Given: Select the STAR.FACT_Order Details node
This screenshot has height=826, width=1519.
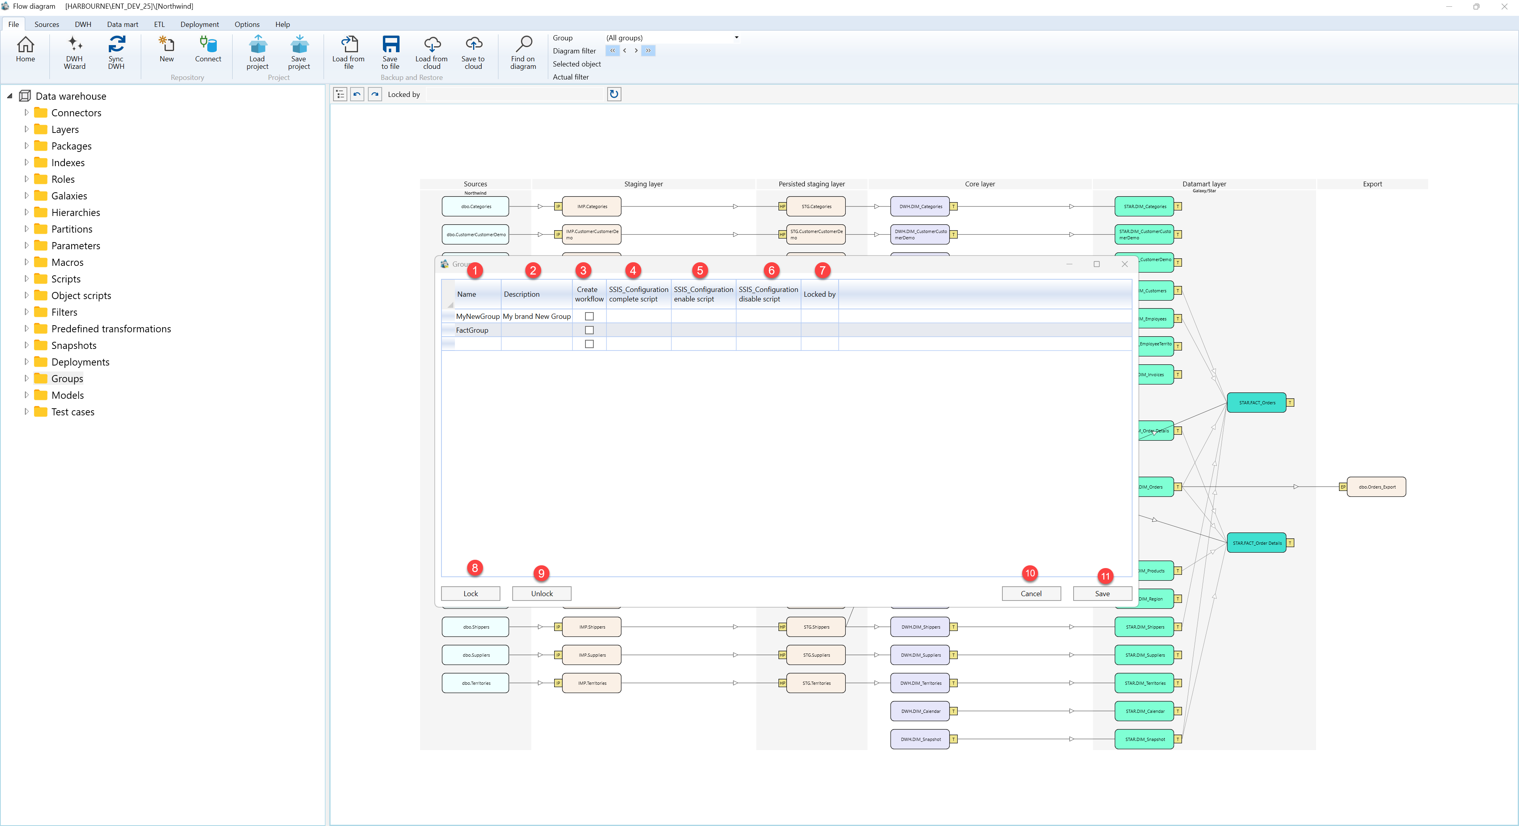Looking at the screenshot, I should click(1257, 543).
